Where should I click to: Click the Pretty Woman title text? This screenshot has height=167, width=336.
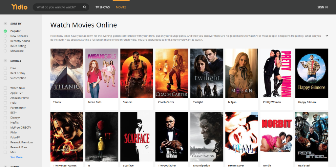pos(272,102)
